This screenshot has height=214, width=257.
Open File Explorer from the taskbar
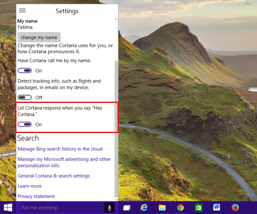[x=162, y=208]
